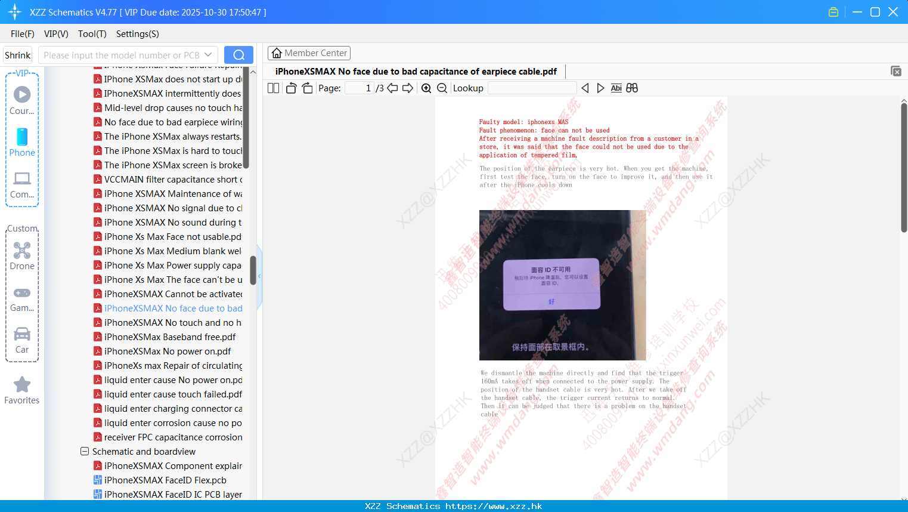Collapse Schematic and boardview node
908x512 pixels.
85,451
